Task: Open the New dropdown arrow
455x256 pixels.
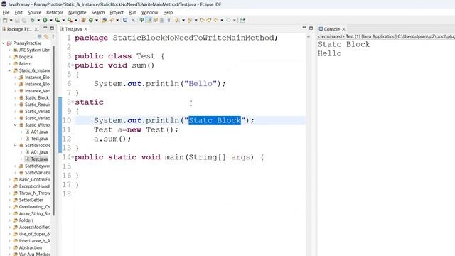Action: (11, 21)
